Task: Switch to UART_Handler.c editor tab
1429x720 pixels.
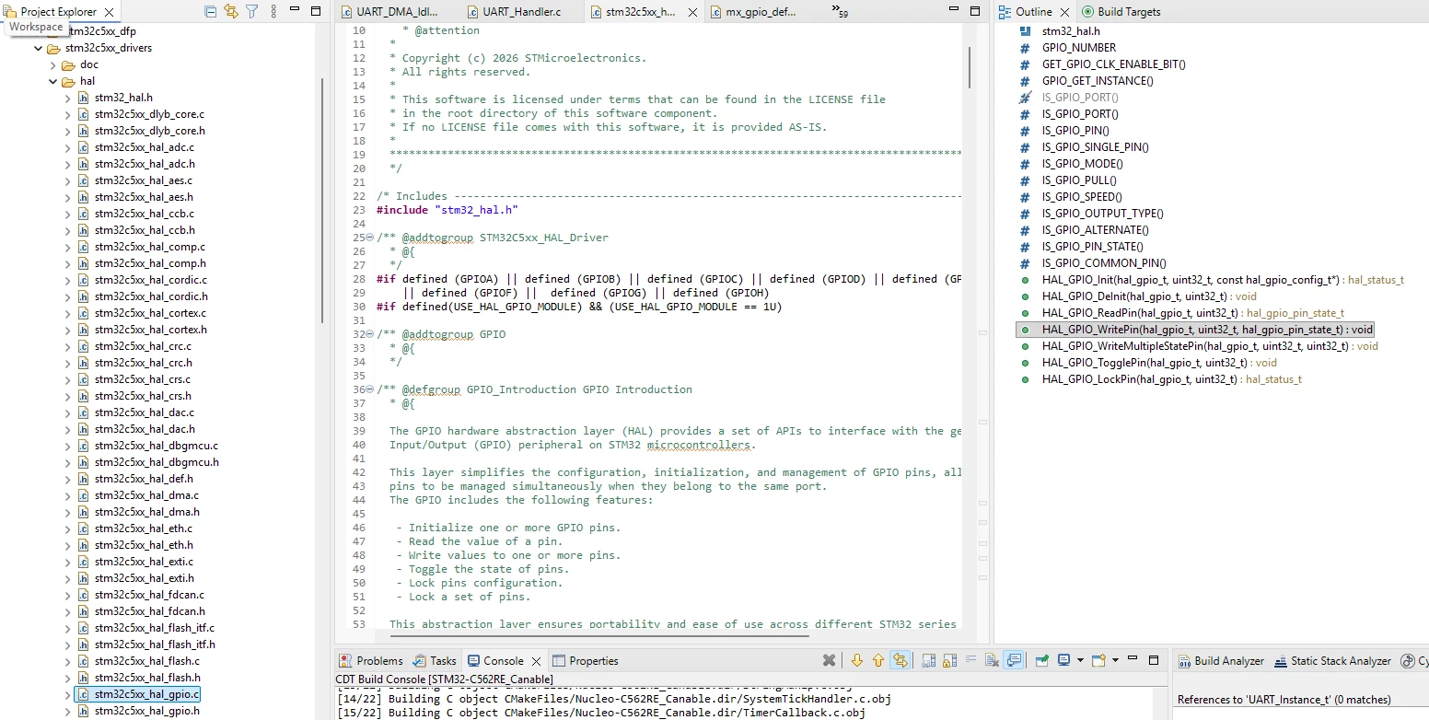Action: coord(512,12)
